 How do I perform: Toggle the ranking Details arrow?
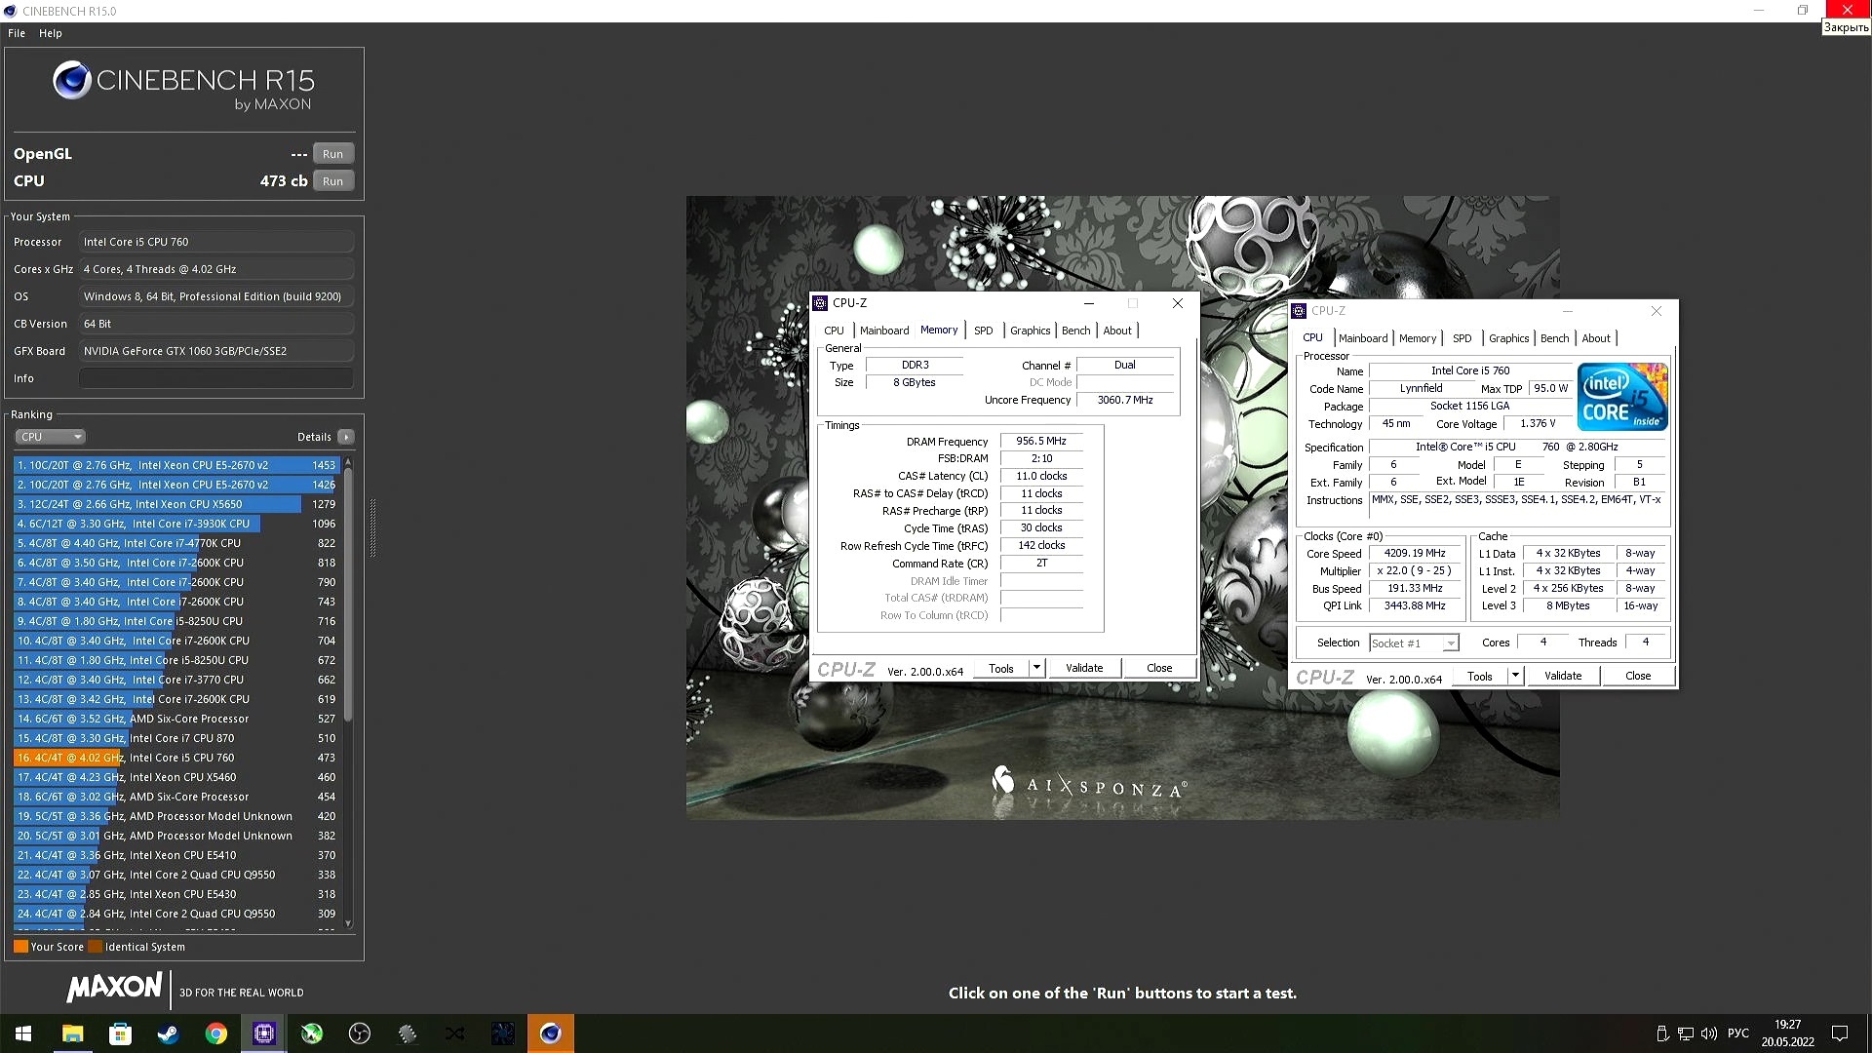345,437
